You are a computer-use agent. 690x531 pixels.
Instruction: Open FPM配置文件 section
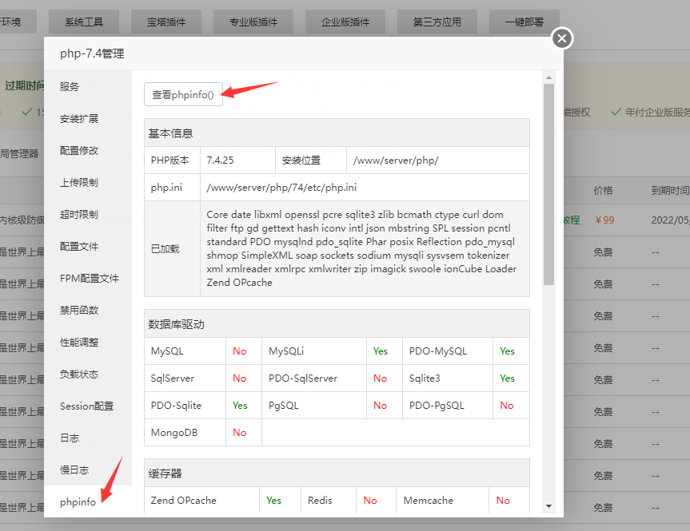[90, 278]
